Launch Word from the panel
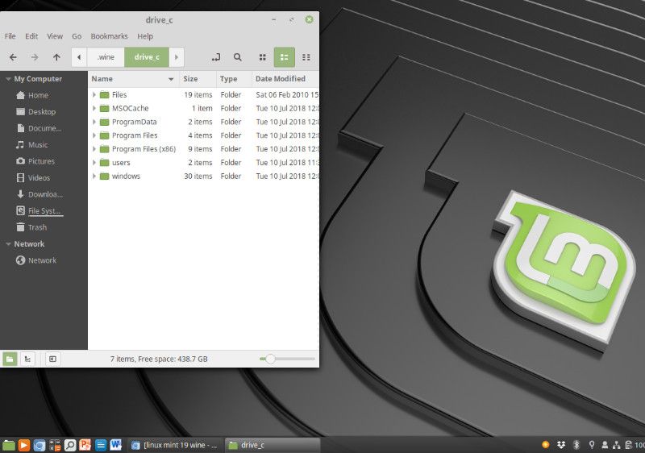645x453 pixels. [116, 445]
